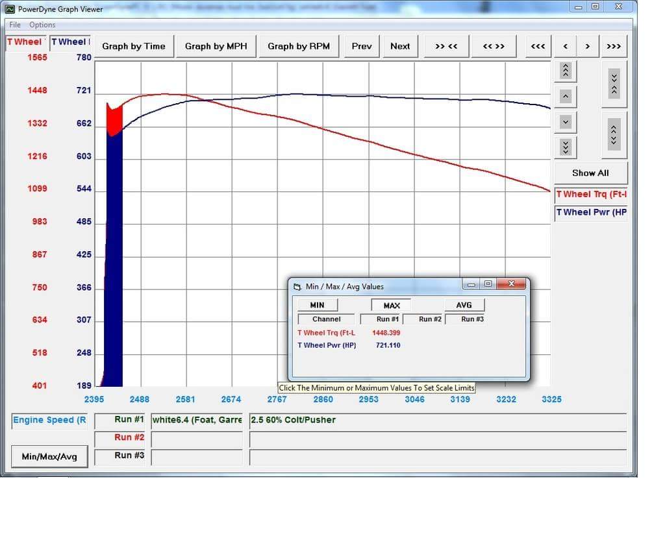The height and width of the screenshot is (536, 665).
Task: Toggle the MAX button in Min/Max/Avg window
Action: click(x=392, y=305)
